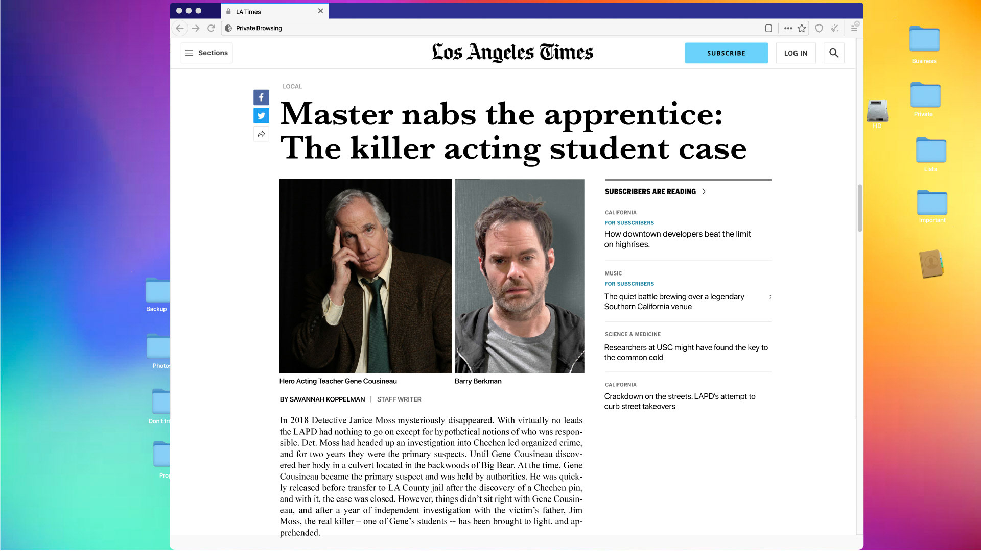Click the Los Angeles Times logo
The image size is (981, 551).
512,53
